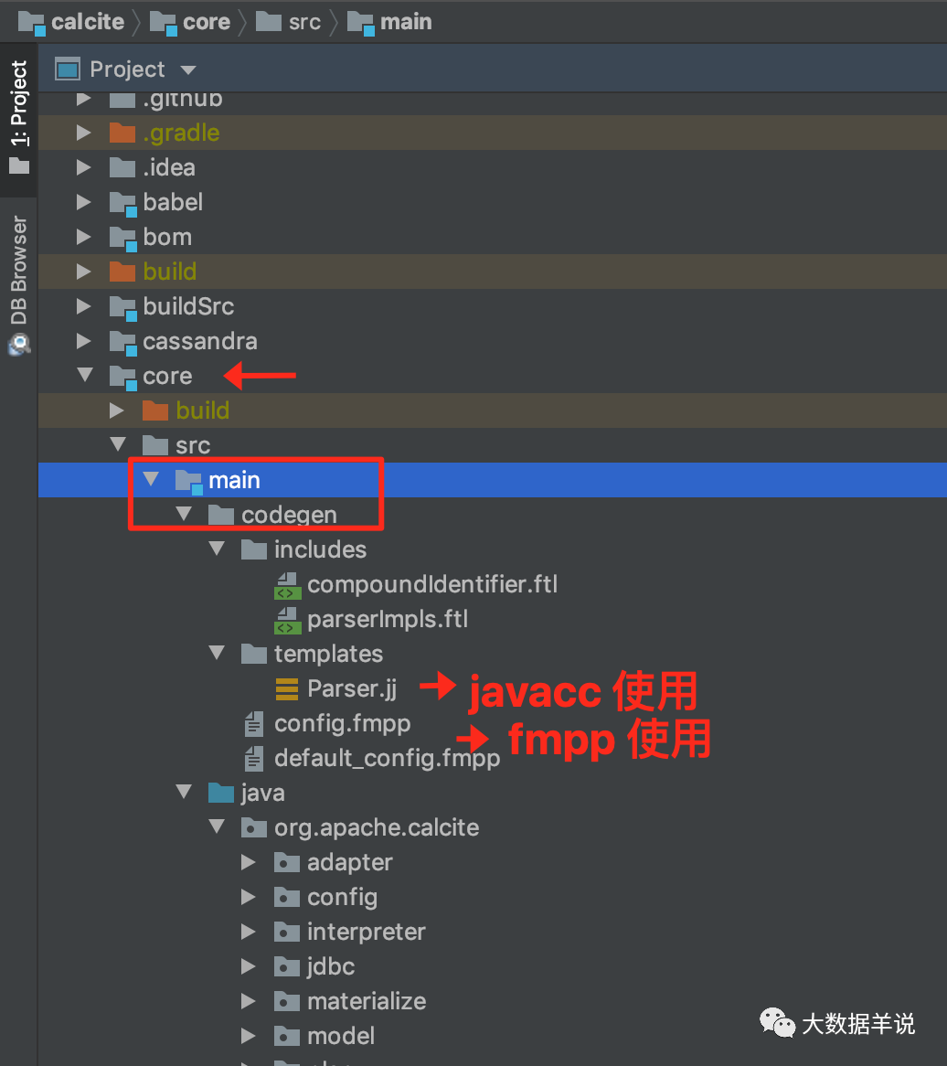This screenshot has height=1066, width=947.
Task: Select the blue java source folder icon
Action: 221,793
